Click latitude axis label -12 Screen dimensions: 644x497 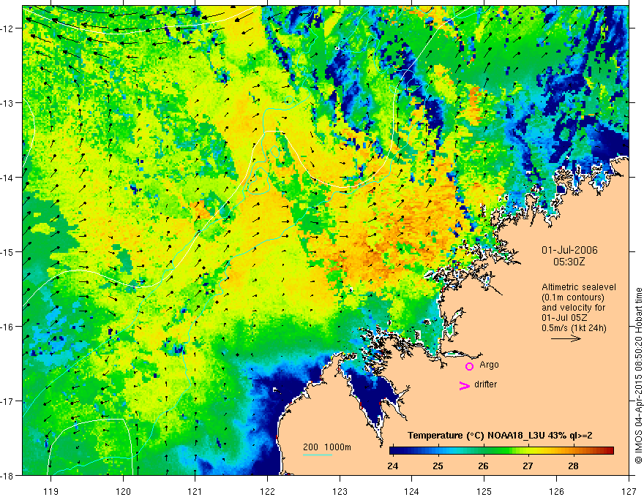pos(8,29)
